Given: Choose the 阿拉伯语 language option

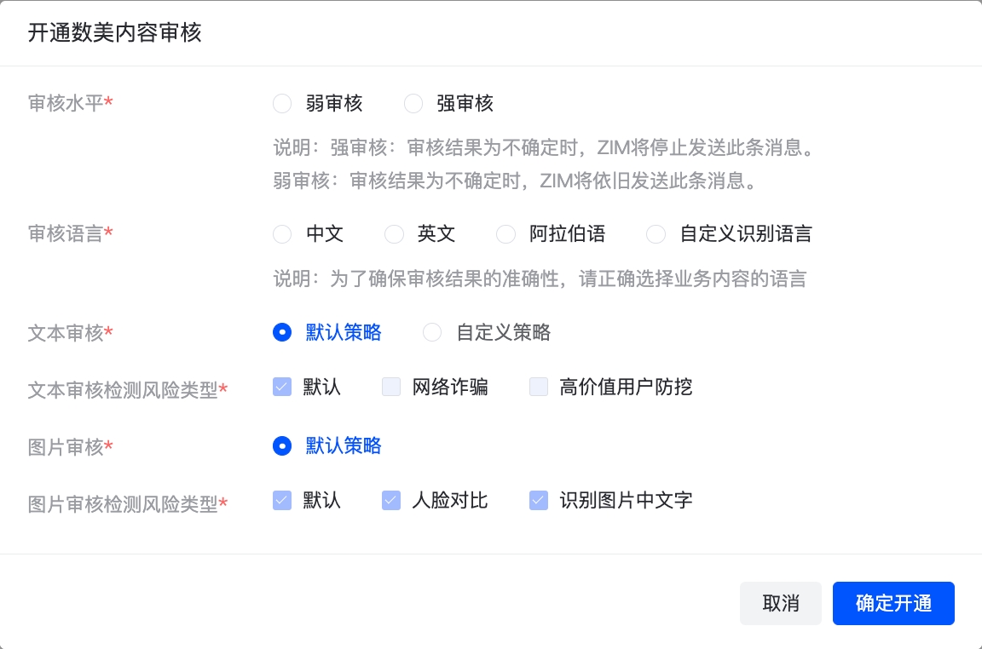Looking at the screenshot, I should [505, 234].
